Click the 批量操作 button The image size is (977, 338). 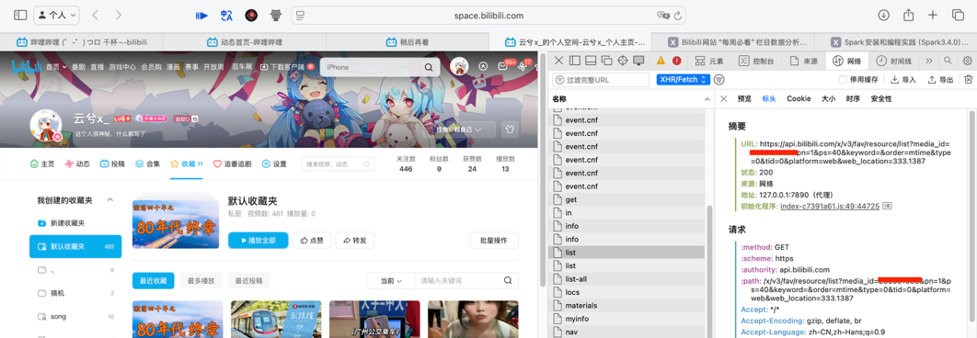tap(493, 241)
